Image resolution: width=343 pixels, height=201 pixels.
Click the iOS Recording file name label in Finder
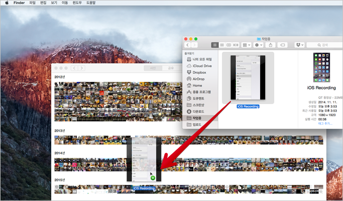pos(248,107)
